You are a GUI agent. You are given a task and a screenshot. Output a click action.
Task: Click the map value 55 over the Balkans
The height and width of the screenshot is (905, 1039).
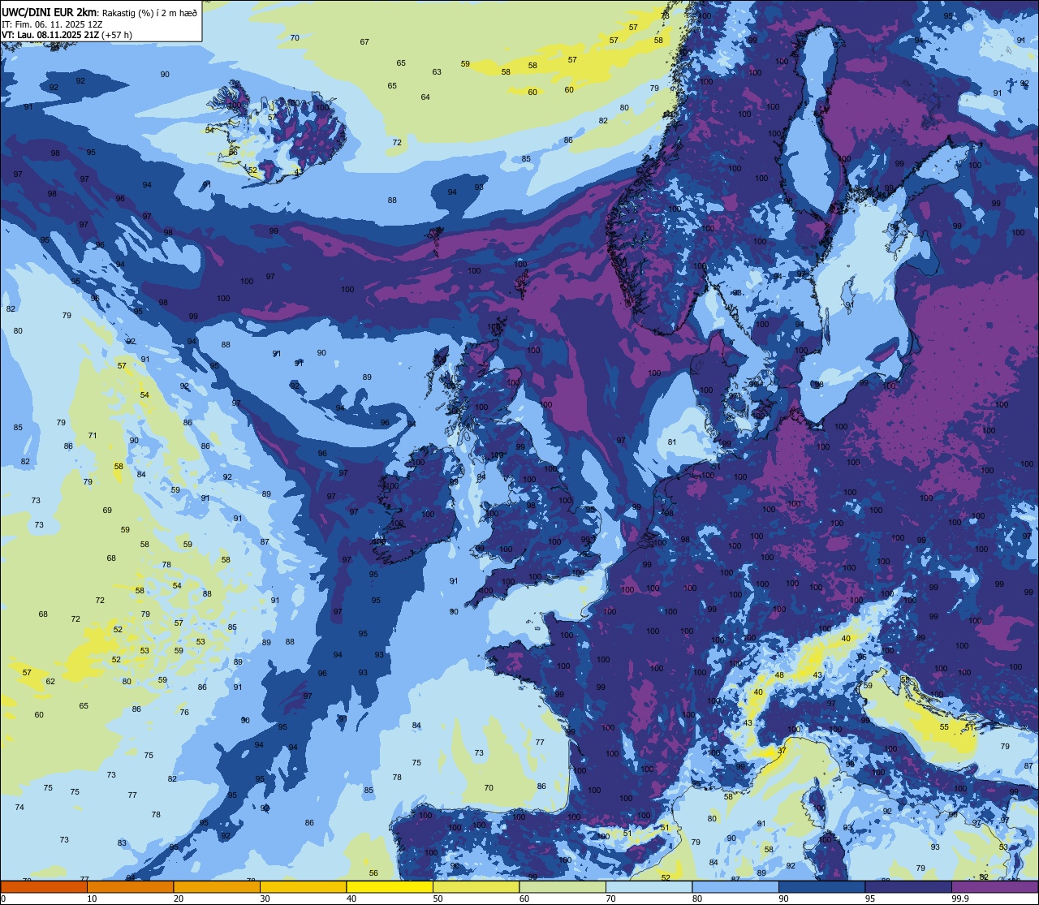(944, 727)
